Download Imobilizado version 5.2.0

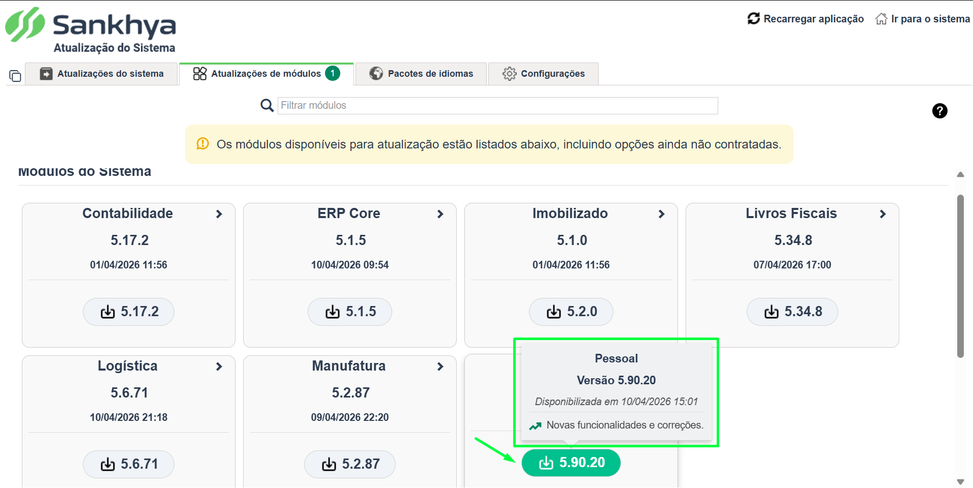coord(571,312)
